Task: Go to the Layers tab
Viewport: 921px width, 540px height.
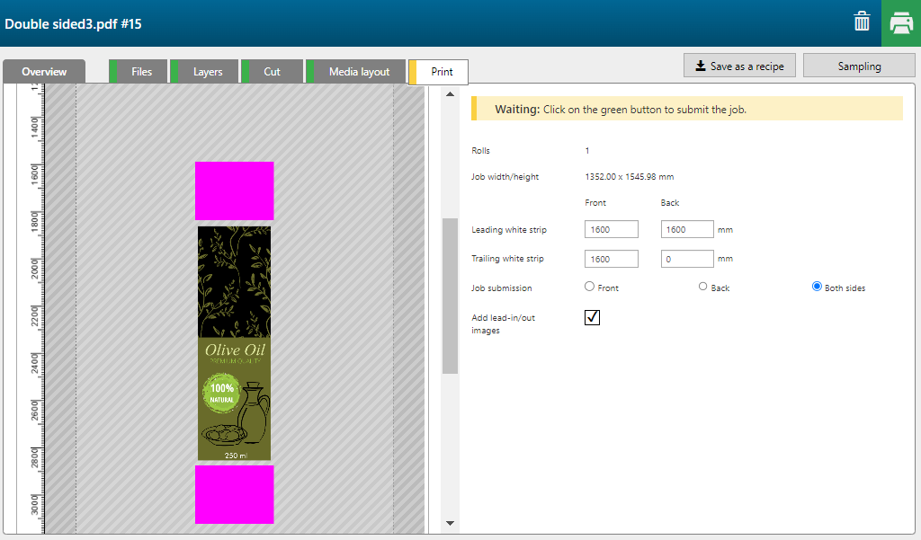Action: pos(207,72)
